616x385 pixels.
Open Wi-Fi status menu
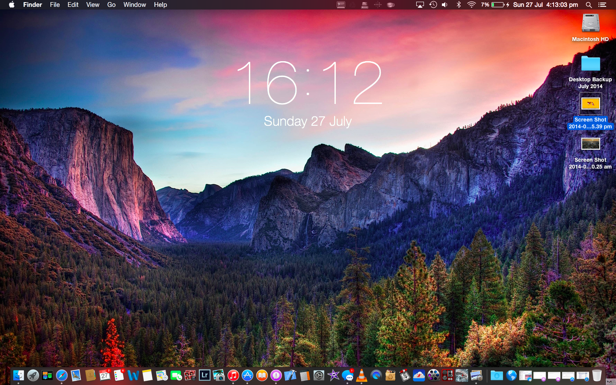pyautogui.click(x=471, y=5)
